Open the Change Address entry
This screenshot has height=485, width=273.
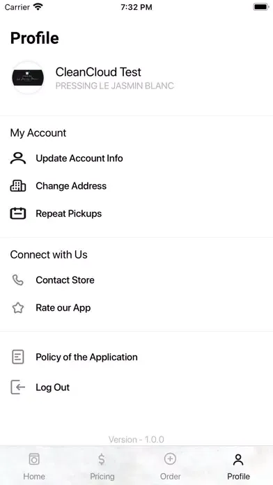[x=71, y=186]
